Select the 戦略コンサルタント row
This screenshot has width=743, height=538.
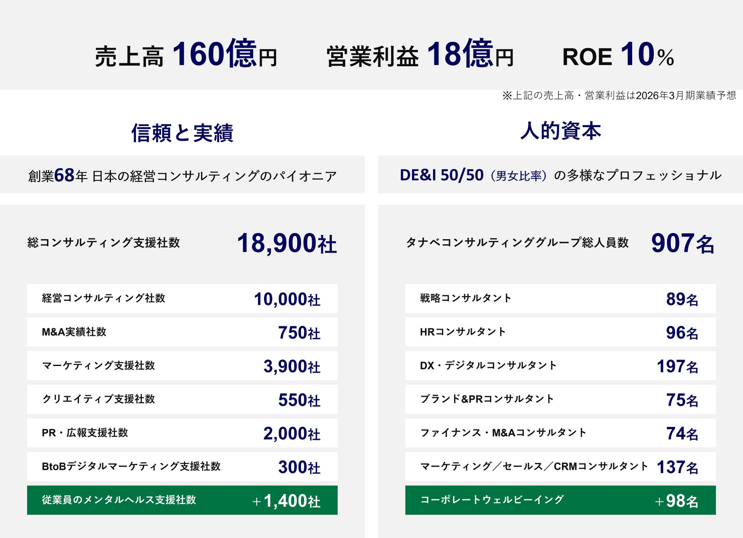click(x=560, y=298)
